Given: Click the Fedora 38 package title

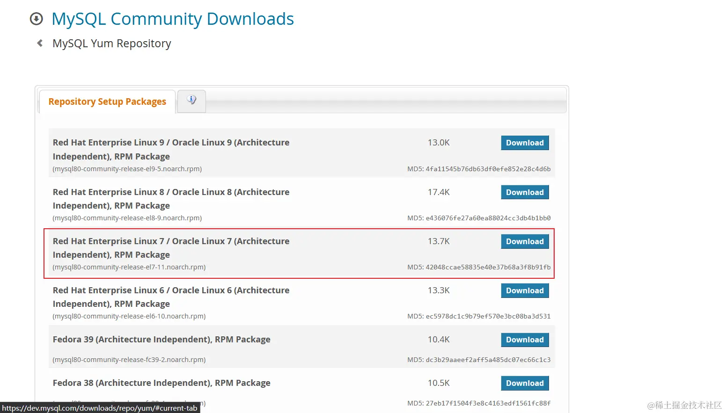Looking at the screenshot, I should [161, 383].
